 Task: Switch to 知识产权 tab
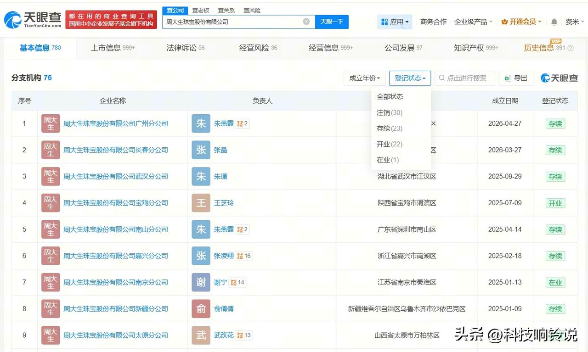(476, 48)
